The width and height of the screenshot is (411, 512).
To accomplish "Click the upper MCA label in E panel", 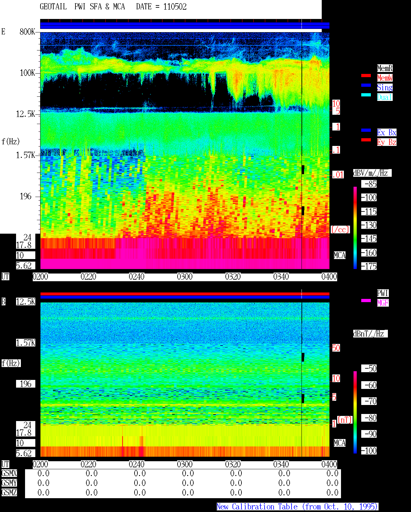I will coord(340,255).
